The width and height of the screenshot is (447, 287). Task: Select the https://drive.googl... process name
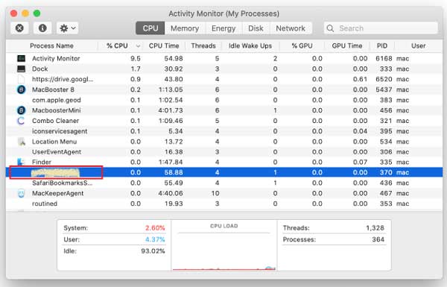(x=63, y=79)
